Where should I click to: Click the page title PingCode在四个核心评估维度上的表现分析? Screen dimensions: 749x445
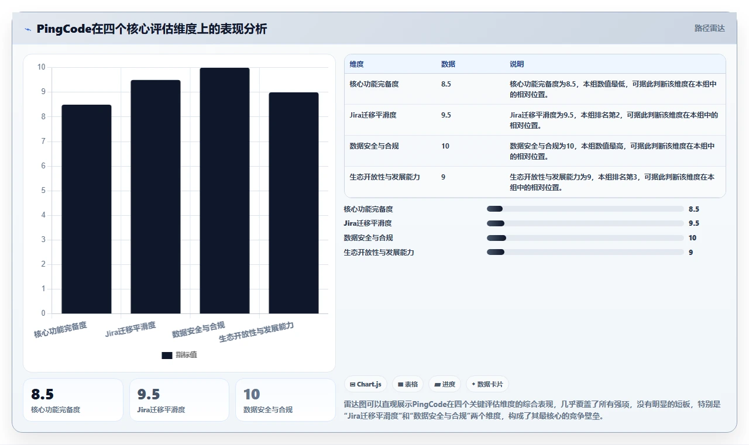pyautogui.click(x=152, y=29)
